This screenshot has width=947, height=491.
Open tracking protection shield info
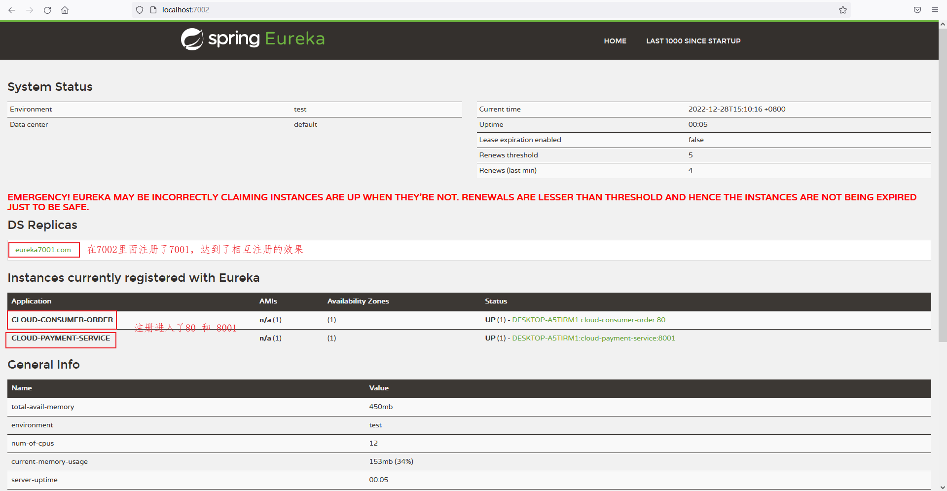(140, 10)
